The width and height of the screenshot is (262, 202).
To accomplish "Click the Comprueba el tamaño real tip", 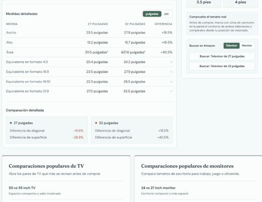I will click(x=222, y=24).
